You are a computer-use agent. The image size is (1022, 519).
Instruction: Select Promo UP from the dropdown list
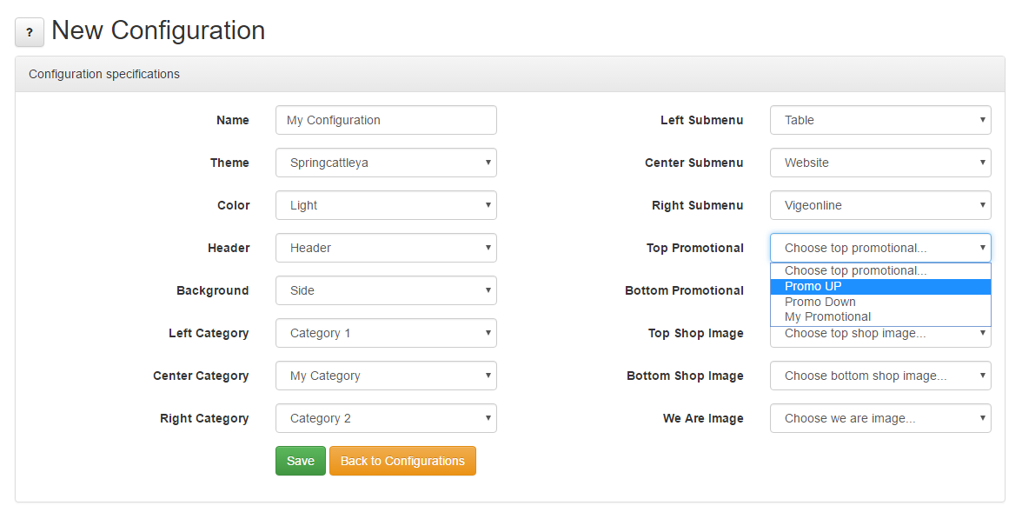pos(880,287)
